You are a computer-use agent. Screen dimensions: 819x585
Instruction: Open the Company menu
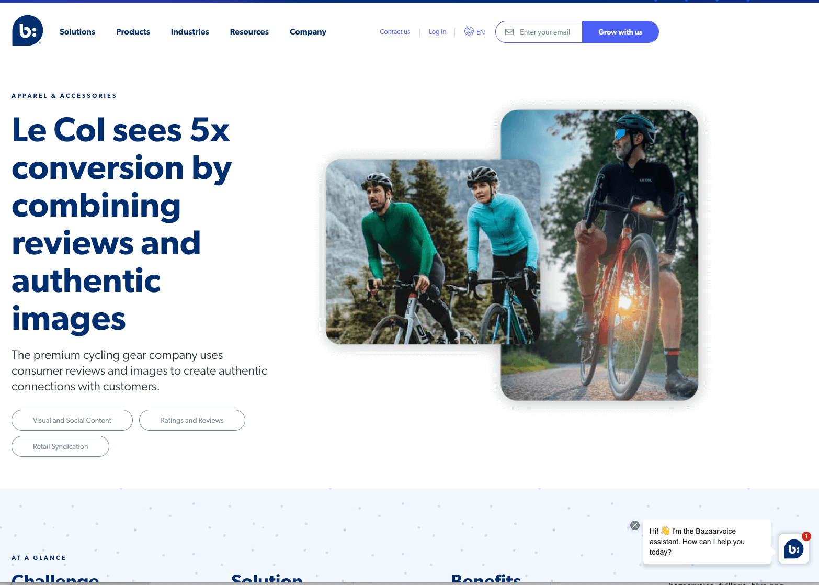[308, 32]
